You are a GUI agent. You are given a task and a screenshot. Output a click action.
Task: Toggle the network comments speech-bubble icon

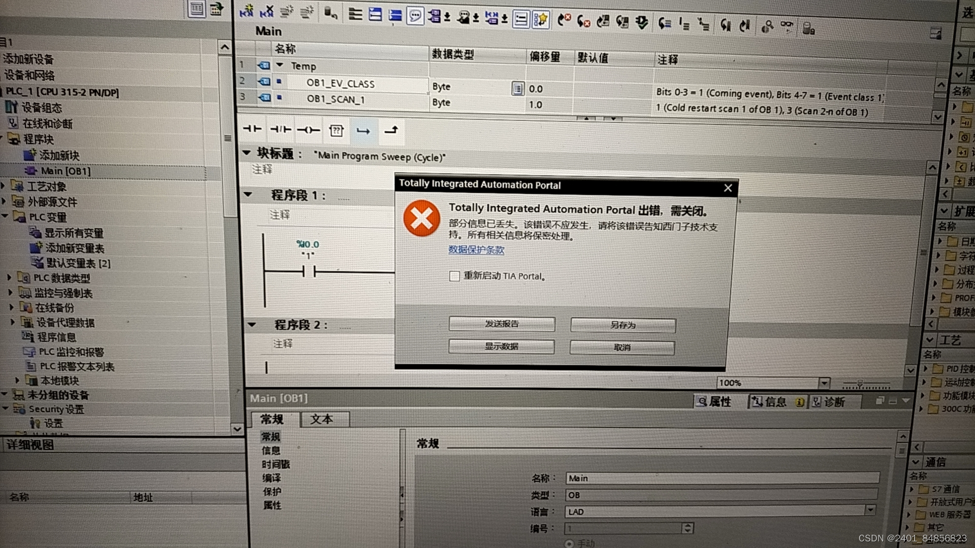pos(415,16)
